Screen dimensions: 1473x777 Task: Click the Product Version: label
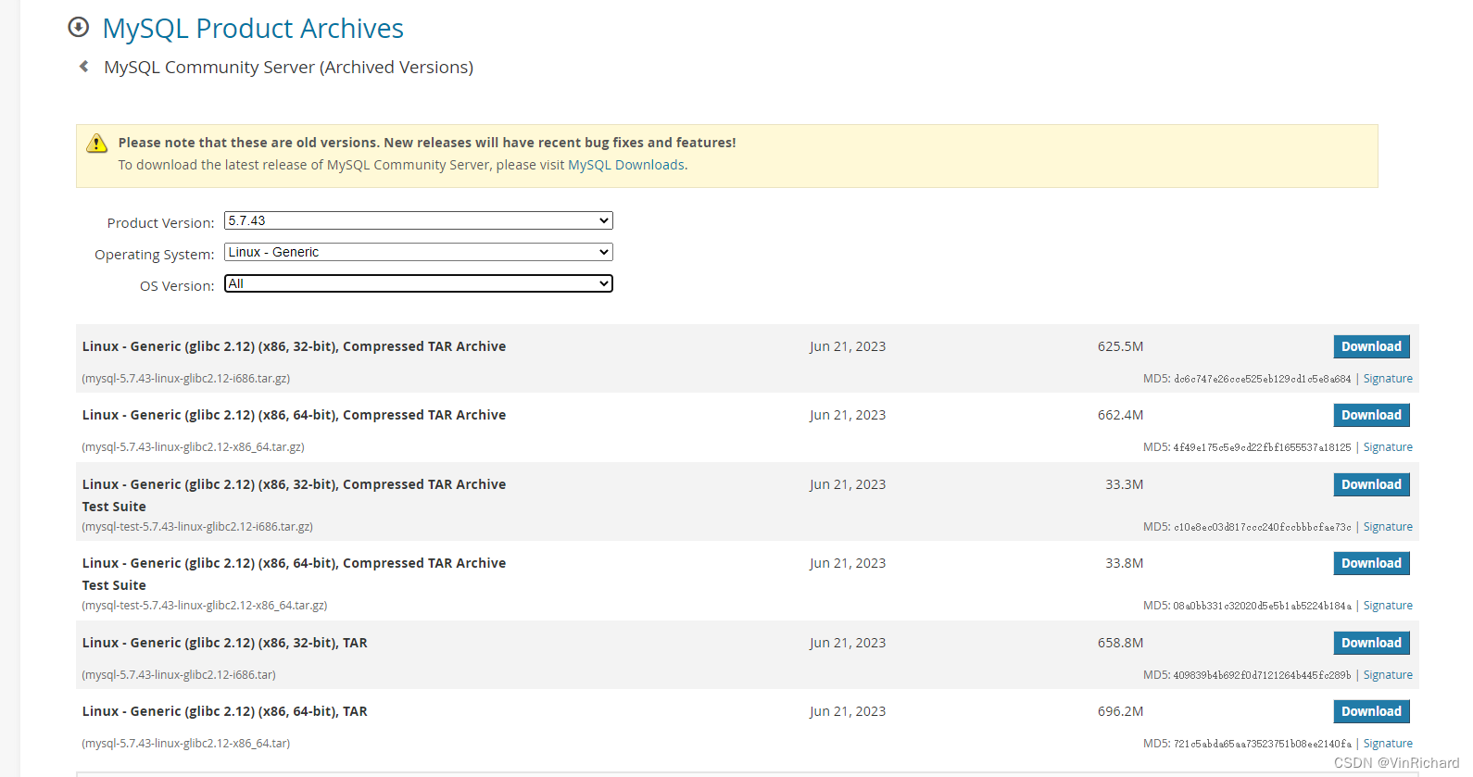click(160, 223)
